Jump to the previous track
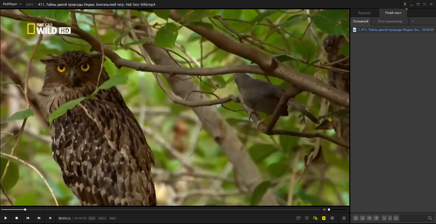436x224 pixels. [28, 218]
